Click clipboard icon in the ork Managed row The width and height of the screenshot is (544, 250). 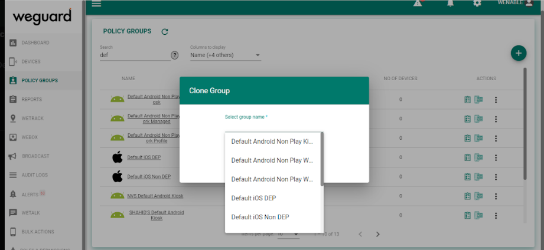[x=468, y=119]
